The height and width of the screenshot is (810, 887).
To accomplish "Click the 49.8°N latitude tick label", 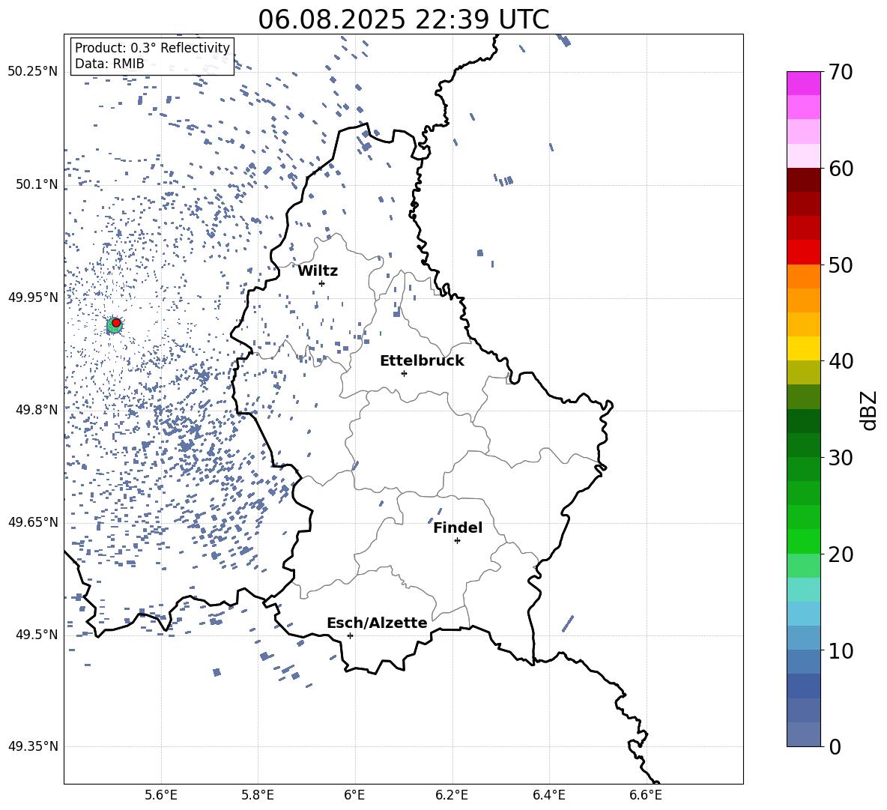I will (37, 410).
